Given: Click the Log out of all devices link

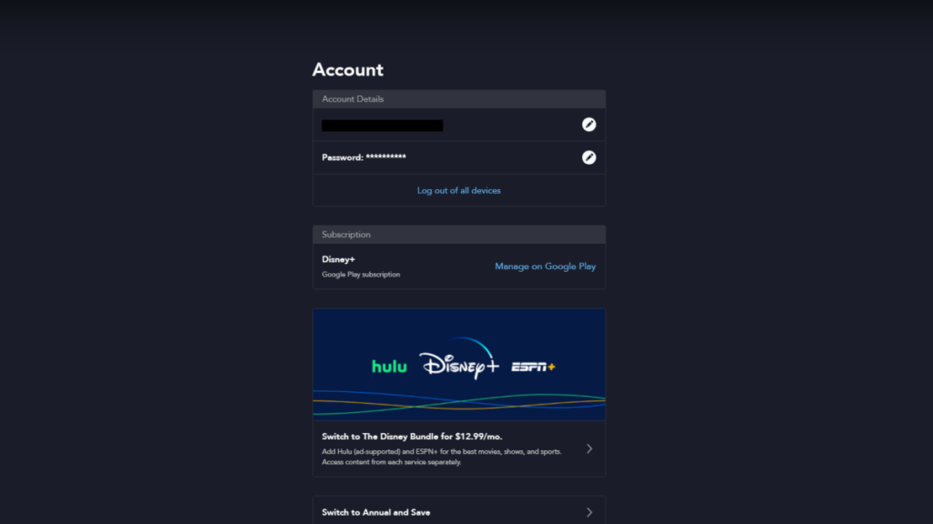Looking at the screenshot, I should tap(459, 191).
